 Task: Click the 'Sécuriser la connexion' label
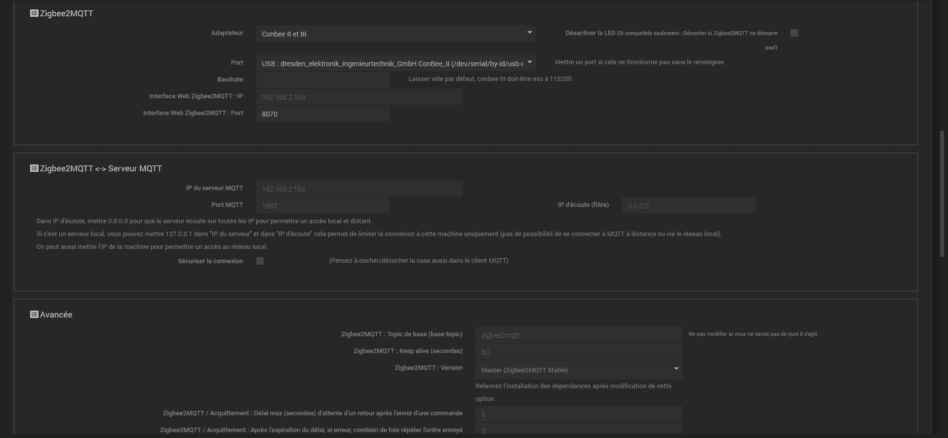click(x=210, y=261)
